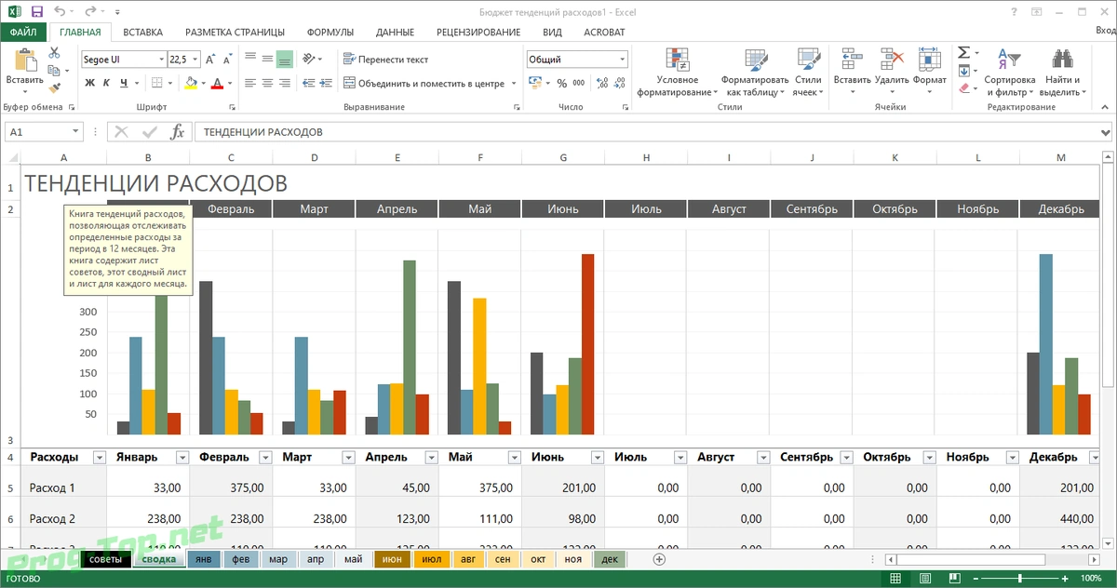Toggle italic К formatting
Screen dimensions: 1117x588
coord(107,83)
